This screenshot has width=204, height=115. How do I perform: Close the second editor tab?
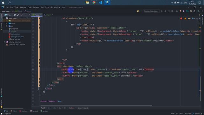pos(53,15)
